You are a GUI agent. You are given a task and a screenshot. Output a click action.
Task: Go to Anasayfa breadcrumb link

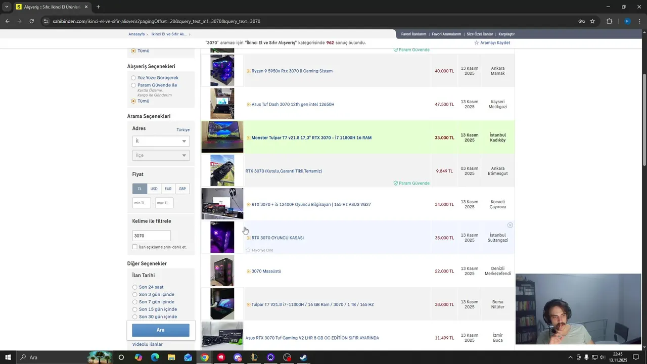tap(136, 34)
